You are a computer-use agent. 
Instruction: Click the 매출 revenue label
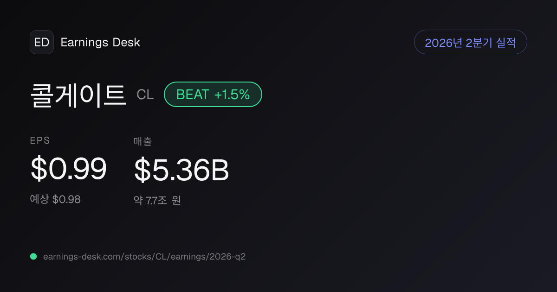click(x=142, y=141)
